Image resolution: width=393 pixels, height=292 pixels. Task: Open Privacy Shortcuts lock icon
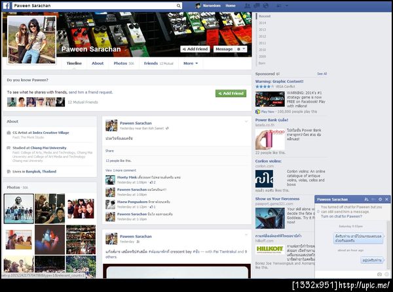click(279, 5)
